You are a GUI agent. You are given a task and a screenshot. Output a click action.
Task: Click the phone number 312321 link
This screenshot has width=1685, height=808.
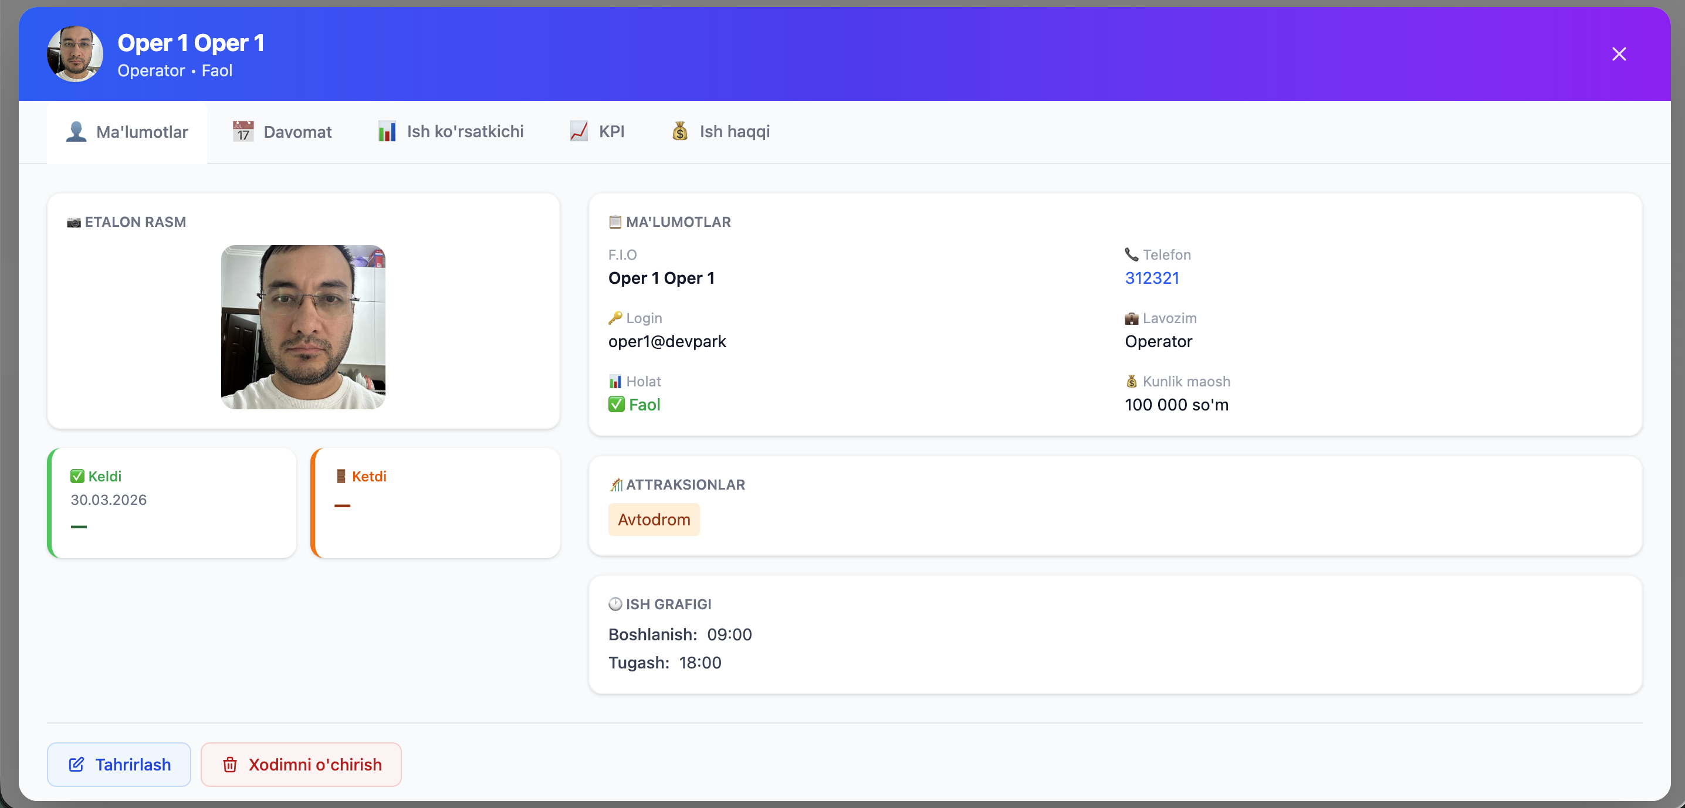1151,278
